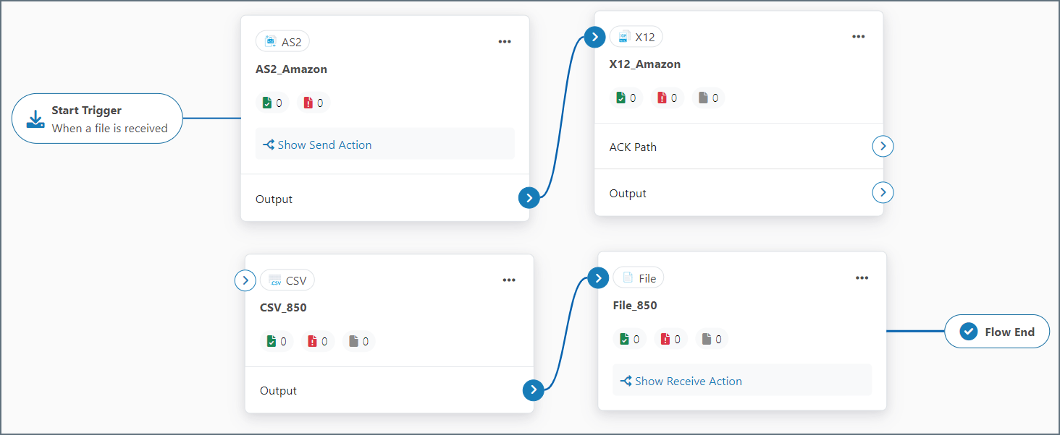Click AS2_Amazon green success file counter

point(272,103)
